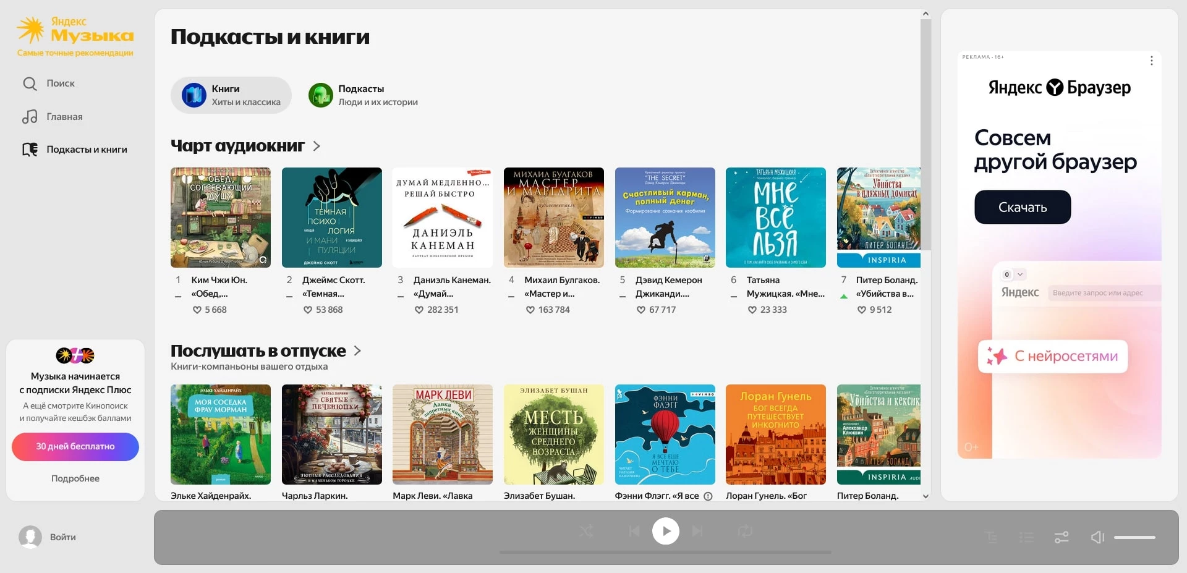Toggle shuffle mode in the player bar

tap(586, 531)
